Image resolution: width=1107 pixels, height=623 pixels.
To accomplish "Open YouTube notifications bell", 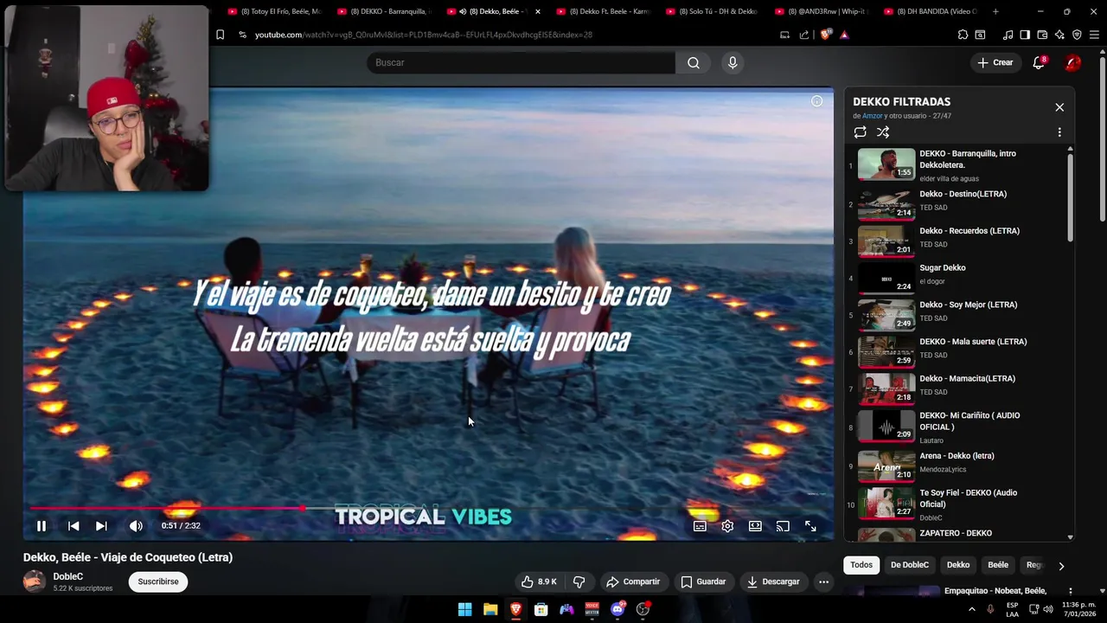I will (1039, 62).
